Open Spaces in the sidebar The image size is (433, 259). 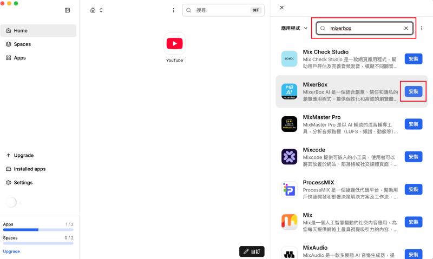(38, 44)
